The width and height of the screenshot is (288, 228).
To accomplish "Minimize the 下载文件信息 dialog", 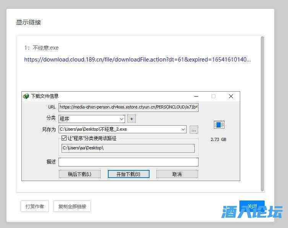I will [x=196, y=96].
